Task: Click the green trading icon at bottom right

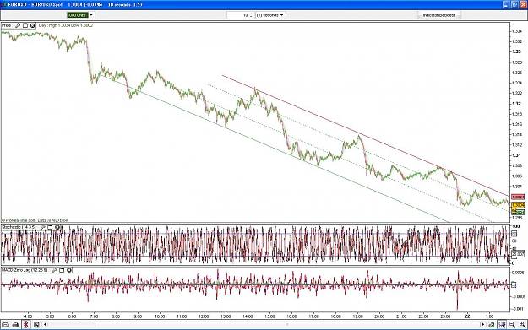Action: click(x=492, y=325)
